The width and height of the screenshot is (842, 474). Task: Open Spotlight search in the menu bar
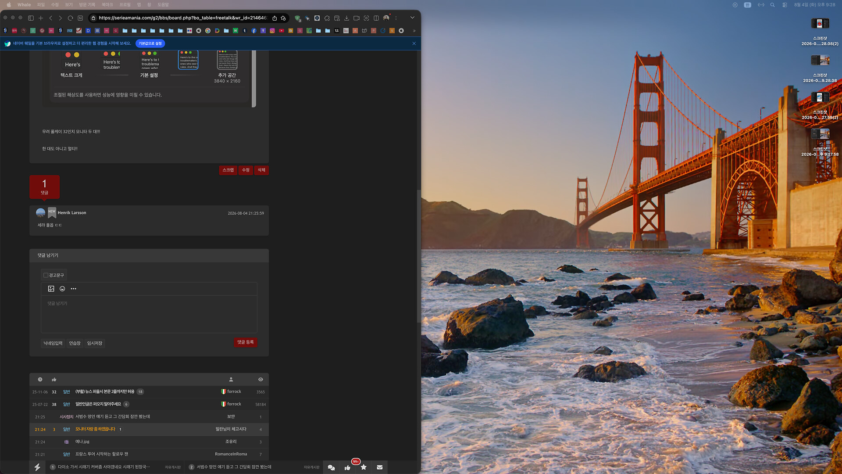coord(772,5)
